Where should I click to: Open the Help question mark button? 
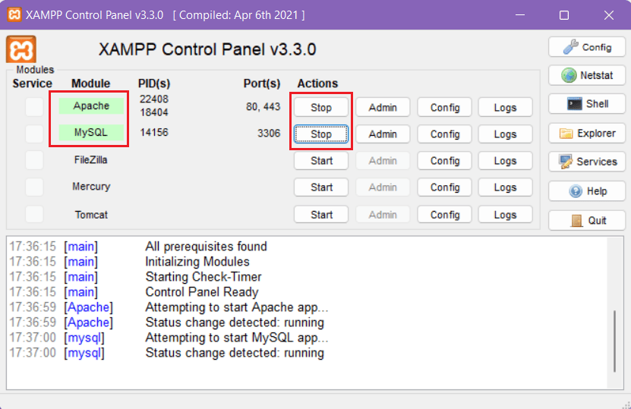[587, 191]
